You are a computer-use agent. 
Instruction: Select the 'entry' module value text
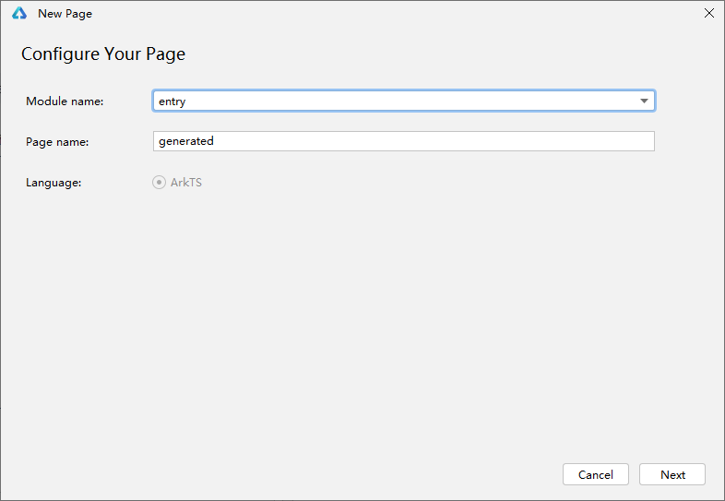pyautogui.click(x=172, y=101)
